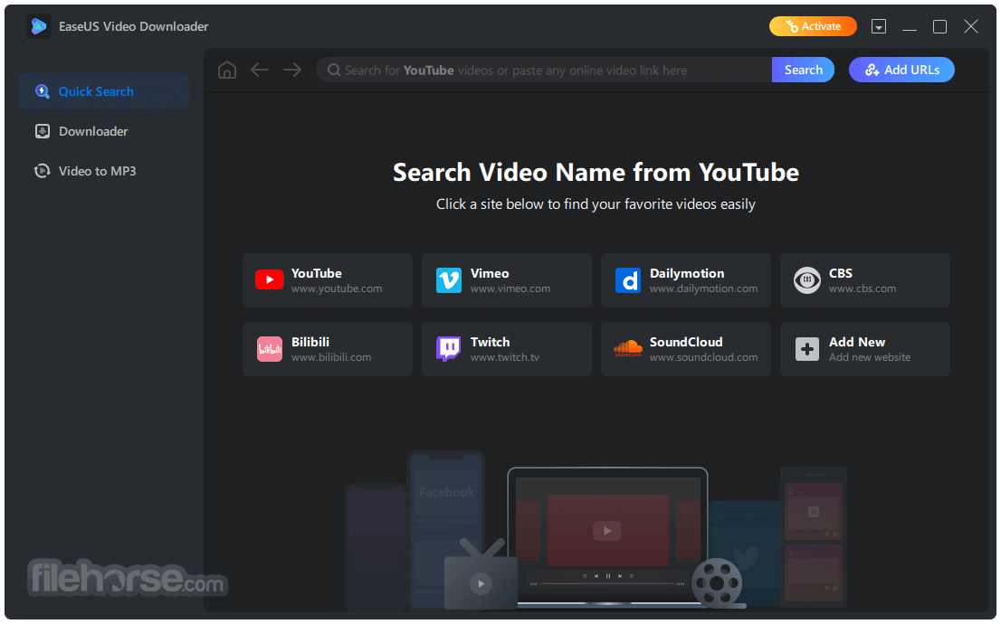Select the www.soundcloud.com text
Screen dimensions: 1001x624
[x=703, y=357]
